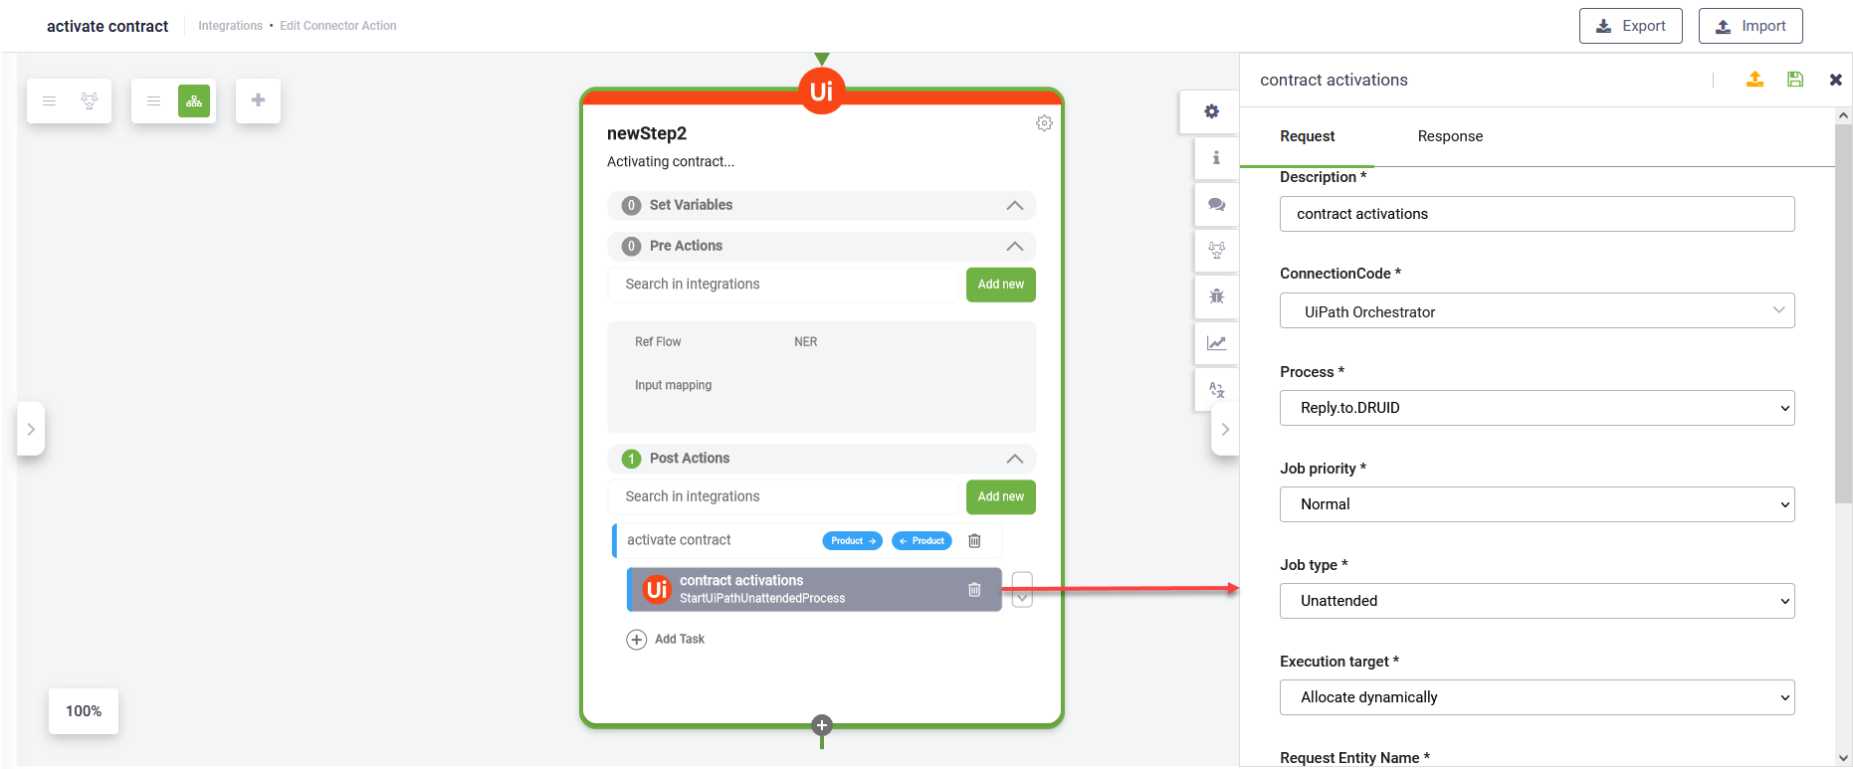Viewport: 1853px width, 769px height.
Task: Click the list view icon in first toolbar group
Action: click(49, 100)
